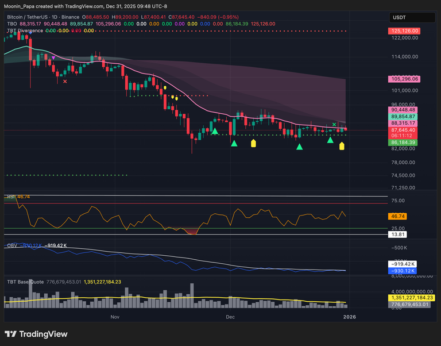
Task: Click the red X marker near early candles
Action: coord(65,82)
